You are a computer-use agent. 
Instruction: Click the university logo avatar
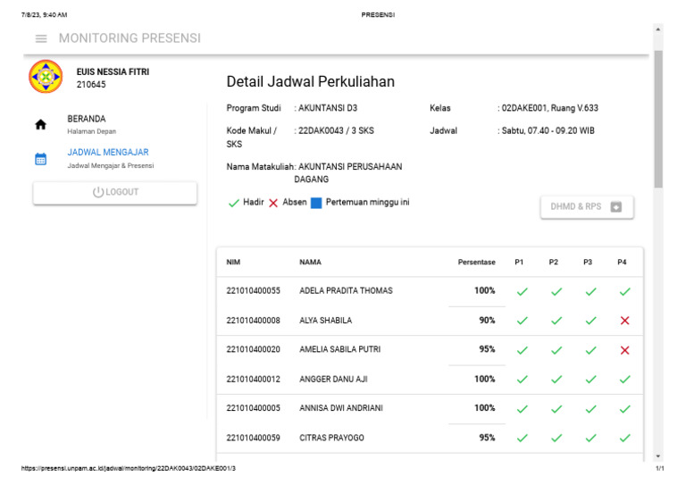(x=46, y=78)
